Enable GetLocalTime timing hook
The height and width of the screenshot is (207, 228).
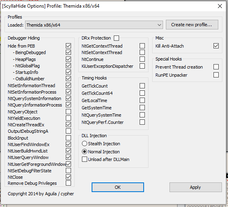142,100
